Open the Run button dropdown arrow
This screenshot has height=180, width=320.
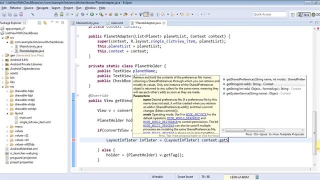[x=96, y=14]
